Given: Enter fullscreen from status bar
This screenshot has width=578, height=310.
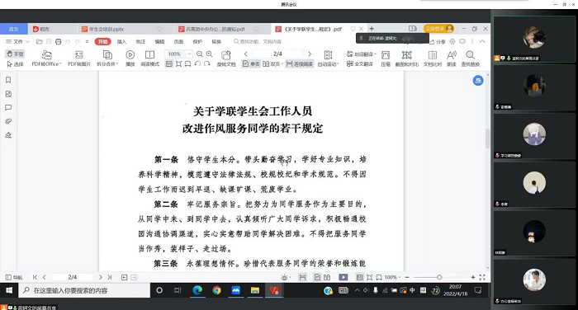Looking at the screenshot, I should pyautogui.click(x=482, y=277).
